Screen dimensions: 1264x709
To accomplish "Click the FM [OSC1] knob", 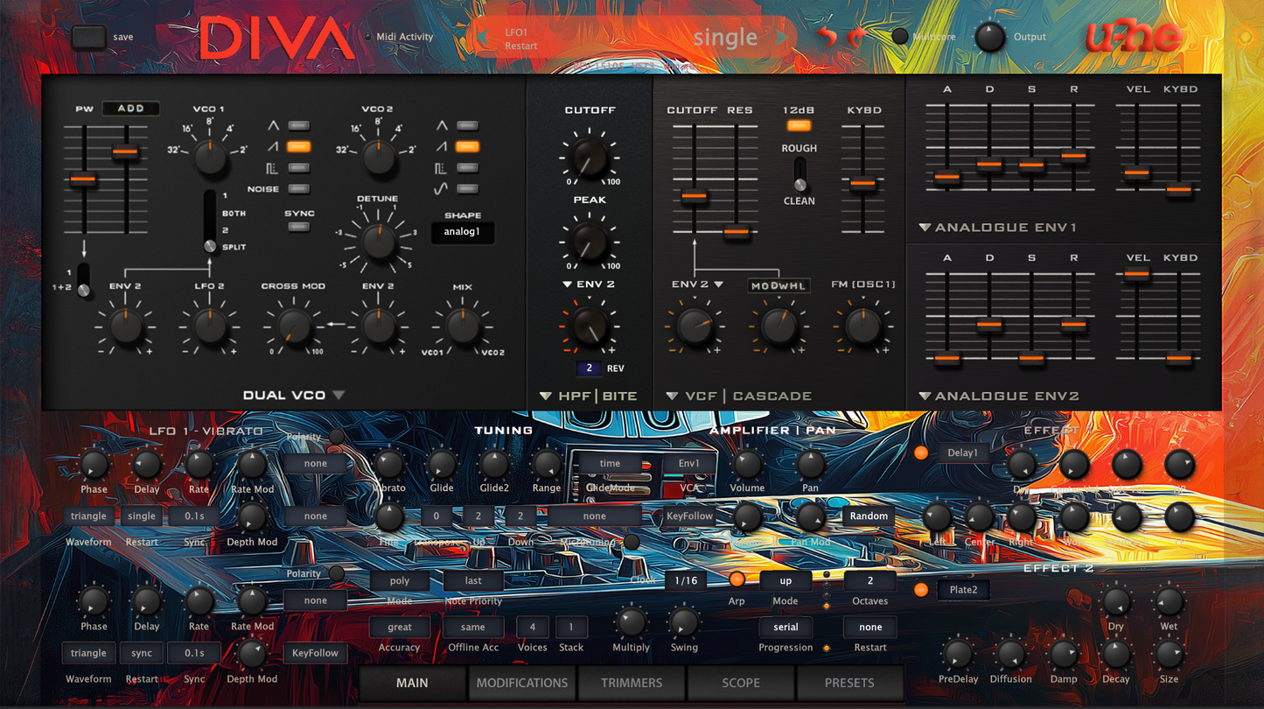I will [863, 326].
